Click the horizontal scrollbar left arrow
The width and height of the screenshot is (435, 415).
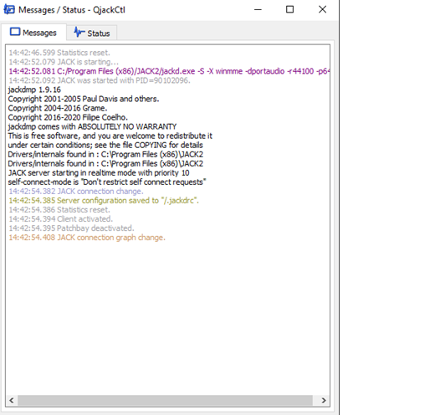(12, 401)
